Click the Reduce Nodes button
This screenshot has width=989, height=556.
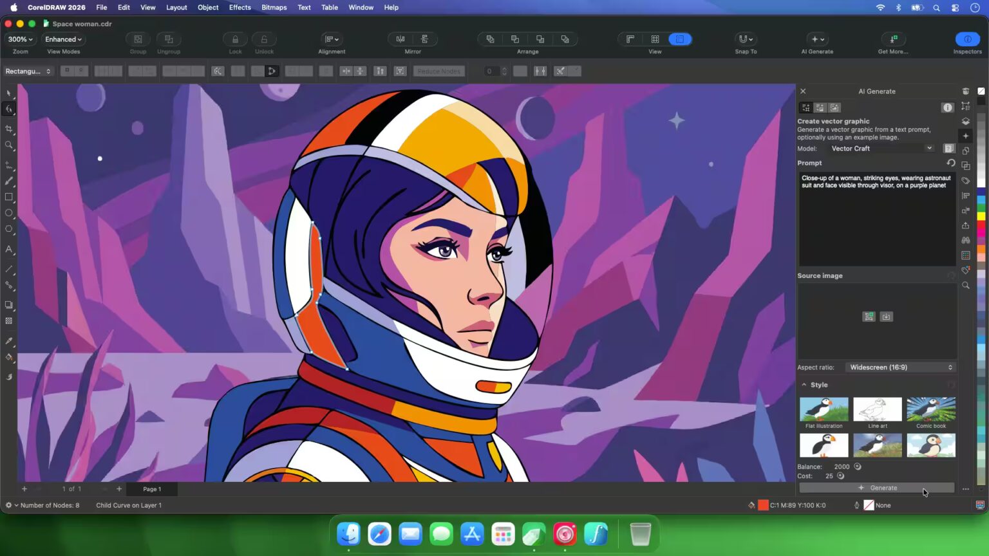438,71
